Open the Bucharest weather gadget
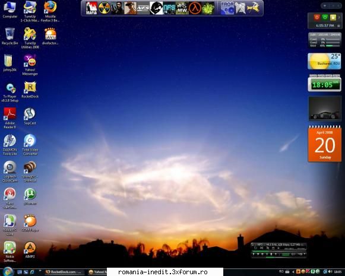Viewport: 345px width, 276px height. pyautogui.click(x=324, y=61)
